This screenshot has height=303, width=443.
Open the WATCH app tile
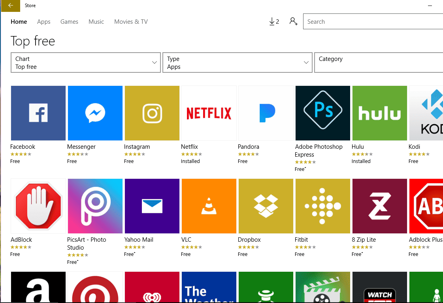click(x=380, y=287)
